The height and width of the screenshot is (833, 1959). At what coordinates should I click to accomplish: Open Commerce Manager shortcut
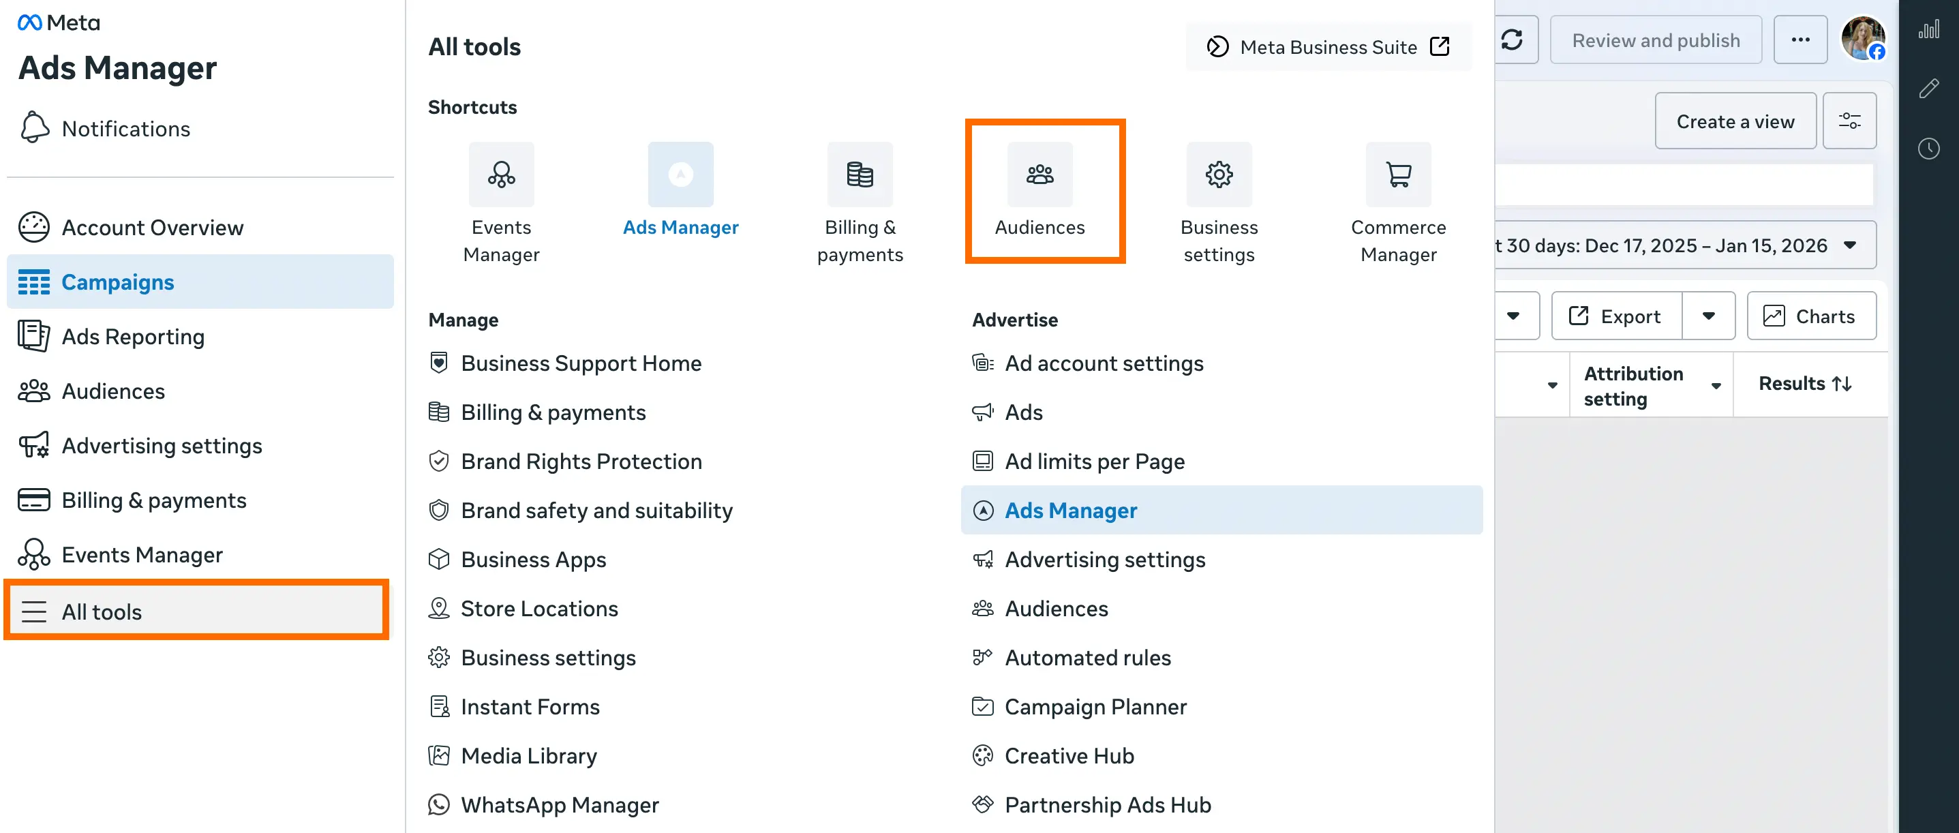tap(1397, 175)
